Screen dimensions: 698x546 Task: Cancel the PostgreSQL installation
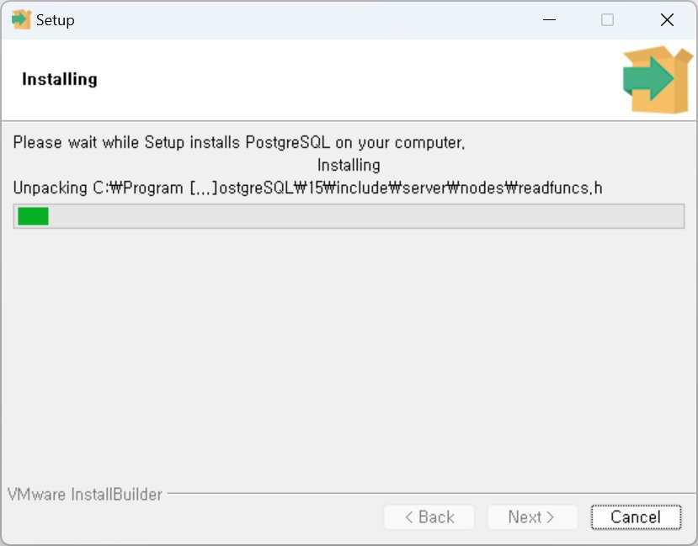tap(637, 517)
